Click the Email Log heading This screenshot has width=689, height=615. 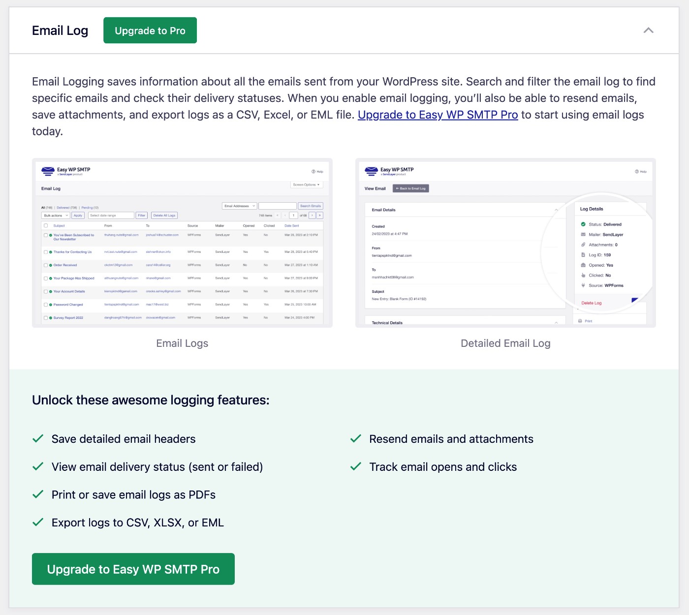coord(60,31)
